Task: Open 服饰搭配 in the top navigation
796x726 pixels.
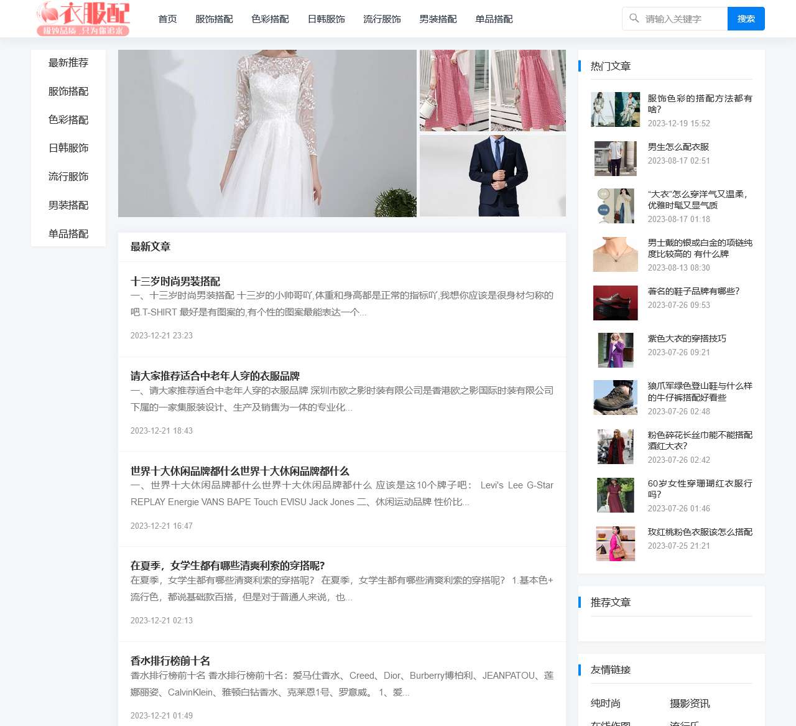Action: click(214, 19)
